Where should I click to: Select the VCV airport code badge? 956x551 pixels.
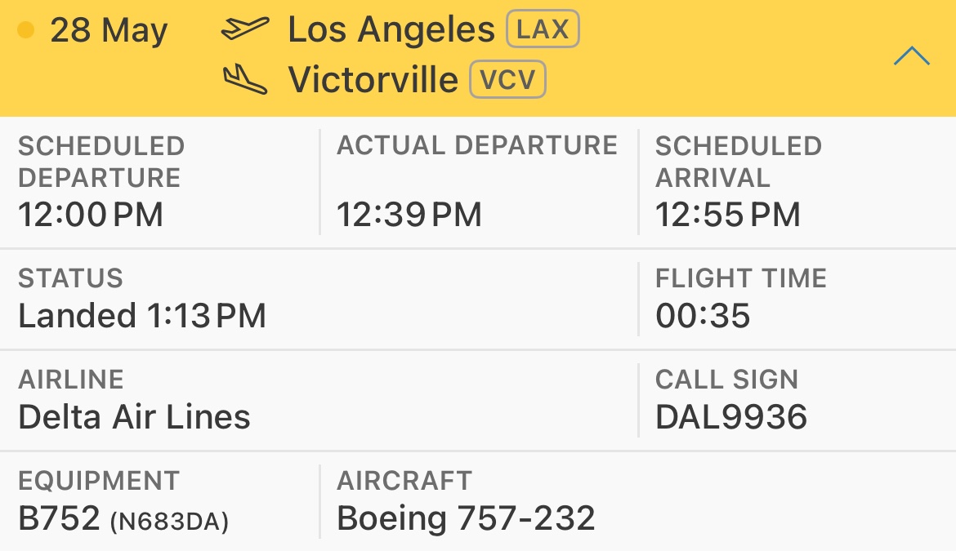[x=507, y=79]
